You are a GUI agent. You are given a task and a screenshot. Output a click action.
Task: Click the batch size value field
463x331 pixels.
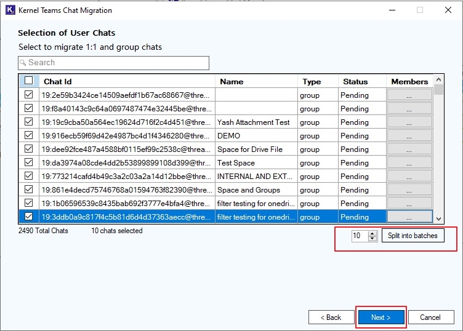click(x=360, y=236)
